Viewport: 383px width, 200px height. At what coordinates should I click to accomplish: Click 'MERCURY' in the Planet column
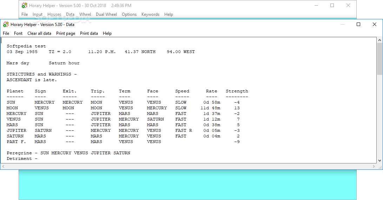16,114
